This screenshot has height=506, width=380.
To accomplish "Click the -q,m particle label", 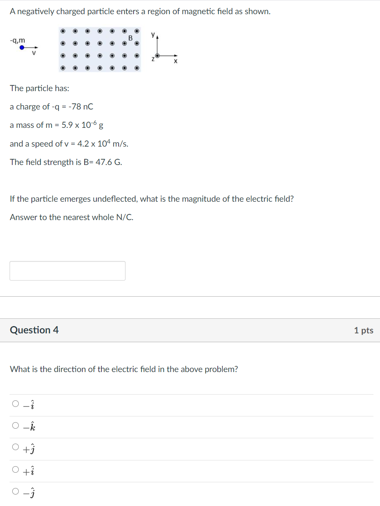I will [x=18, y=40].
